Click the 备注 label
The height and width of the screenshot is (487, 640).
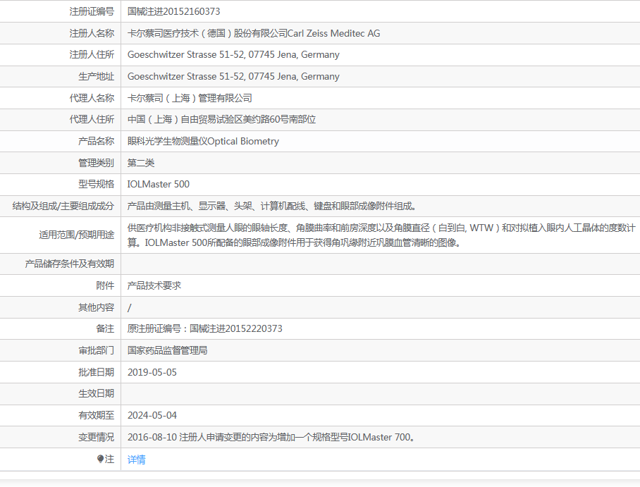105,328
